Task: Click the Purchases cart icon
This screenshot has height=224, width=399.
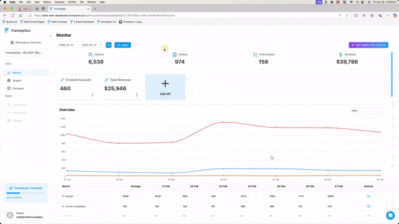Action: pyautogui.click(x=255, y=54)
